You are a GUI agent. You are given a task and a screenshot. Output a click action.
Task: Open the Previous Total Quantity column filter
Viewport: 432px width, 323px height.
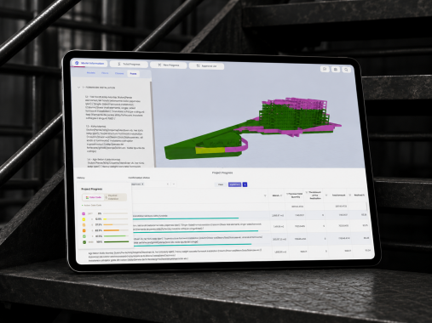coord(287,194)
